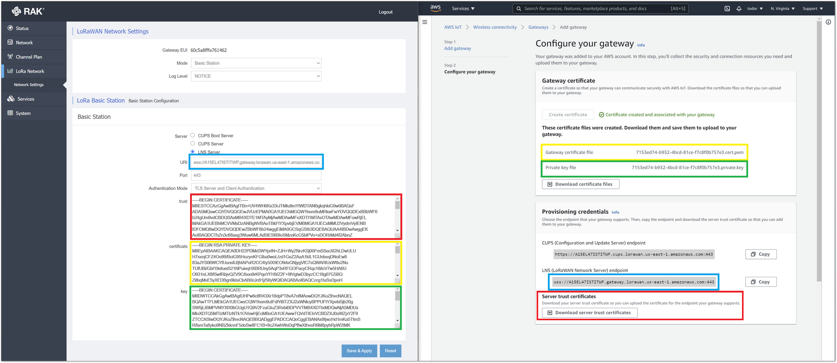Select the CUPS endpoint URL text

tap(634, 254)
